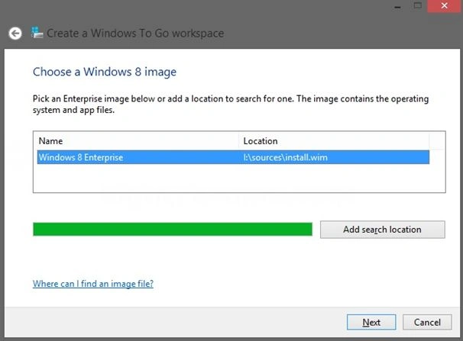Click the Windows To Go wizard icon
Screen dimensions: 463x341
pos(37,32)
